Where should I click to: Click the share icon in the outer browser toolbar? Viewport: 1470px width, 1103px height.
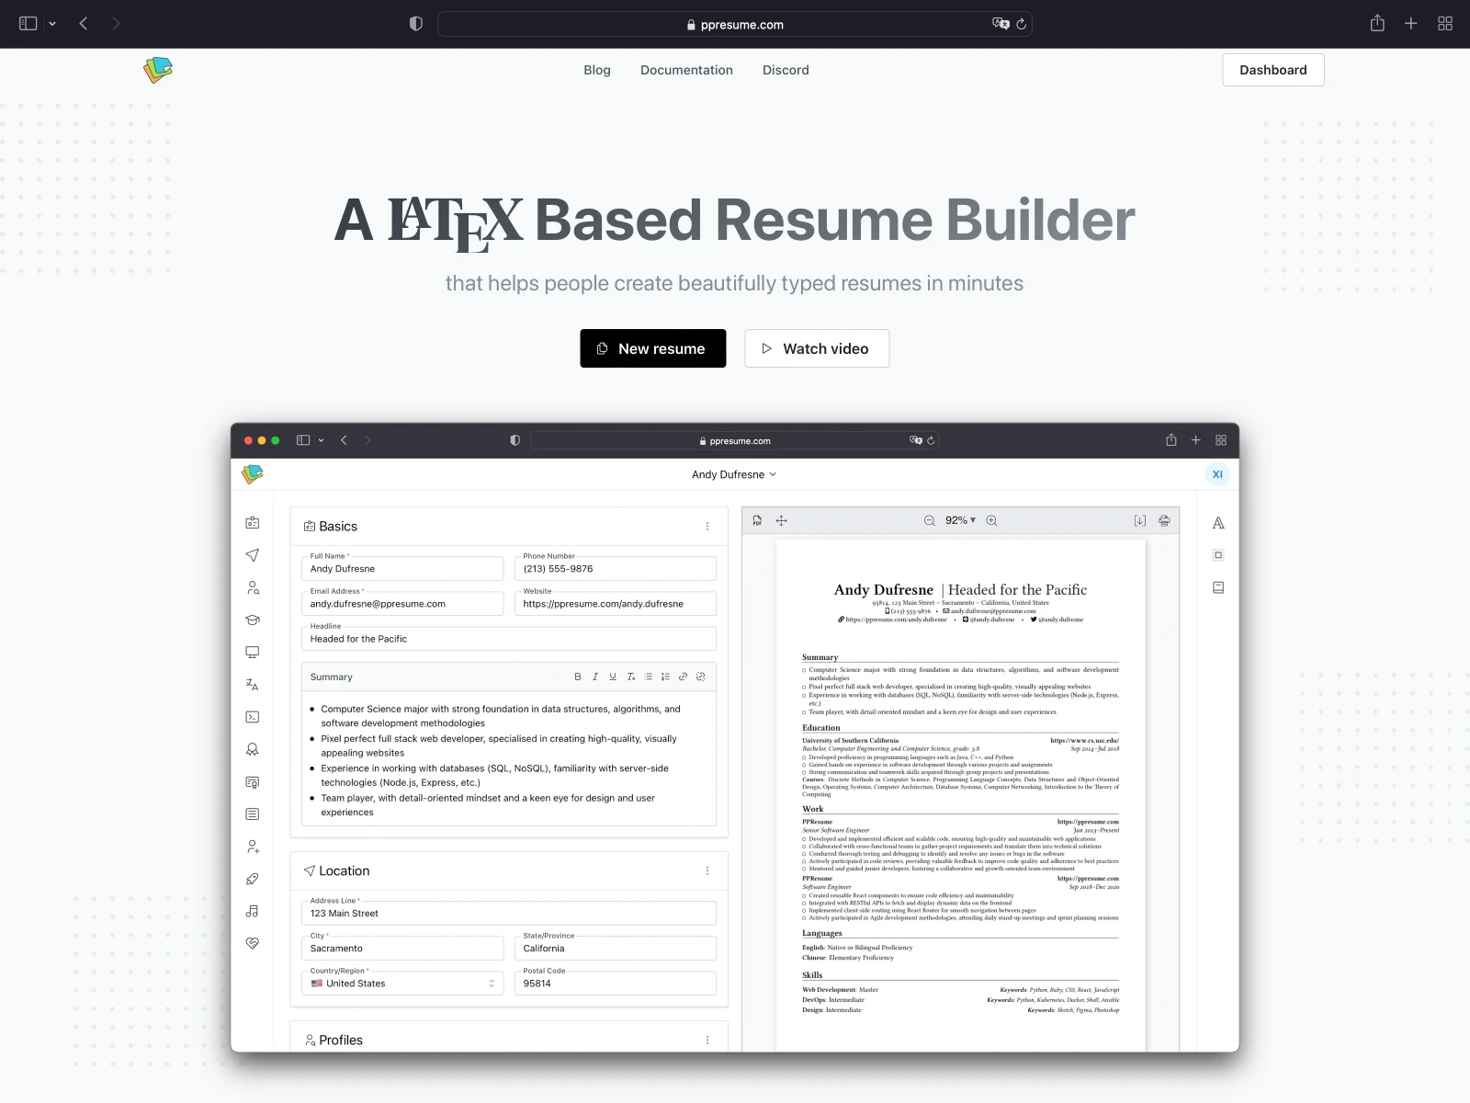pos(1377,24)
